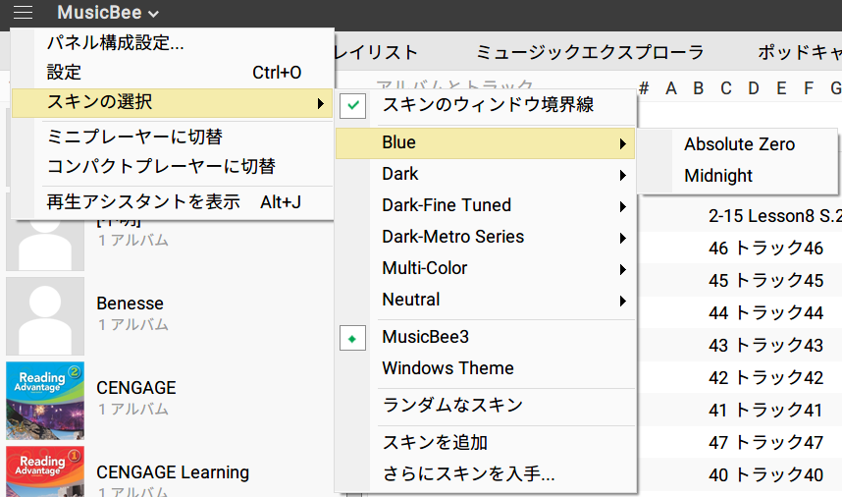
Task: Open the MusicBee title dropdown
Action: 108,13
